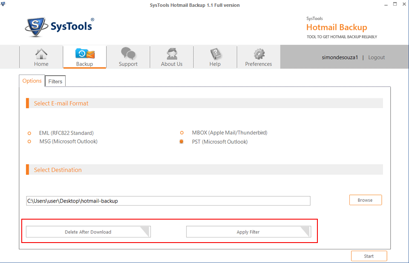Click the simondesouza1 username
This screenshot has height=263, width=409.
(x=340, y=57)
